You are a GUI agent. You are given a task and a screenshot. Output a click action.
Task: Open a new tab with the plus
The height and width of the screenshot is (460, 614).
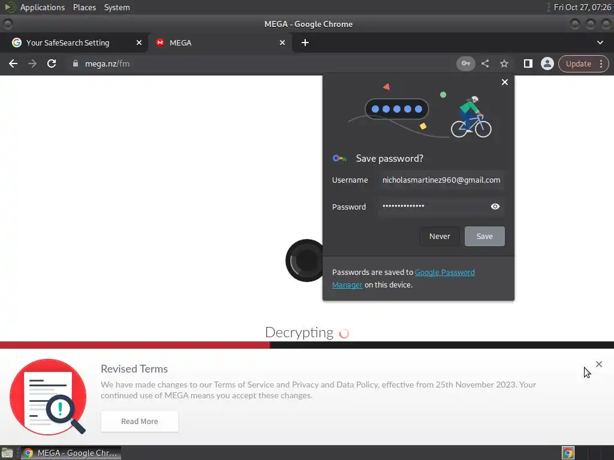[305, 43]
